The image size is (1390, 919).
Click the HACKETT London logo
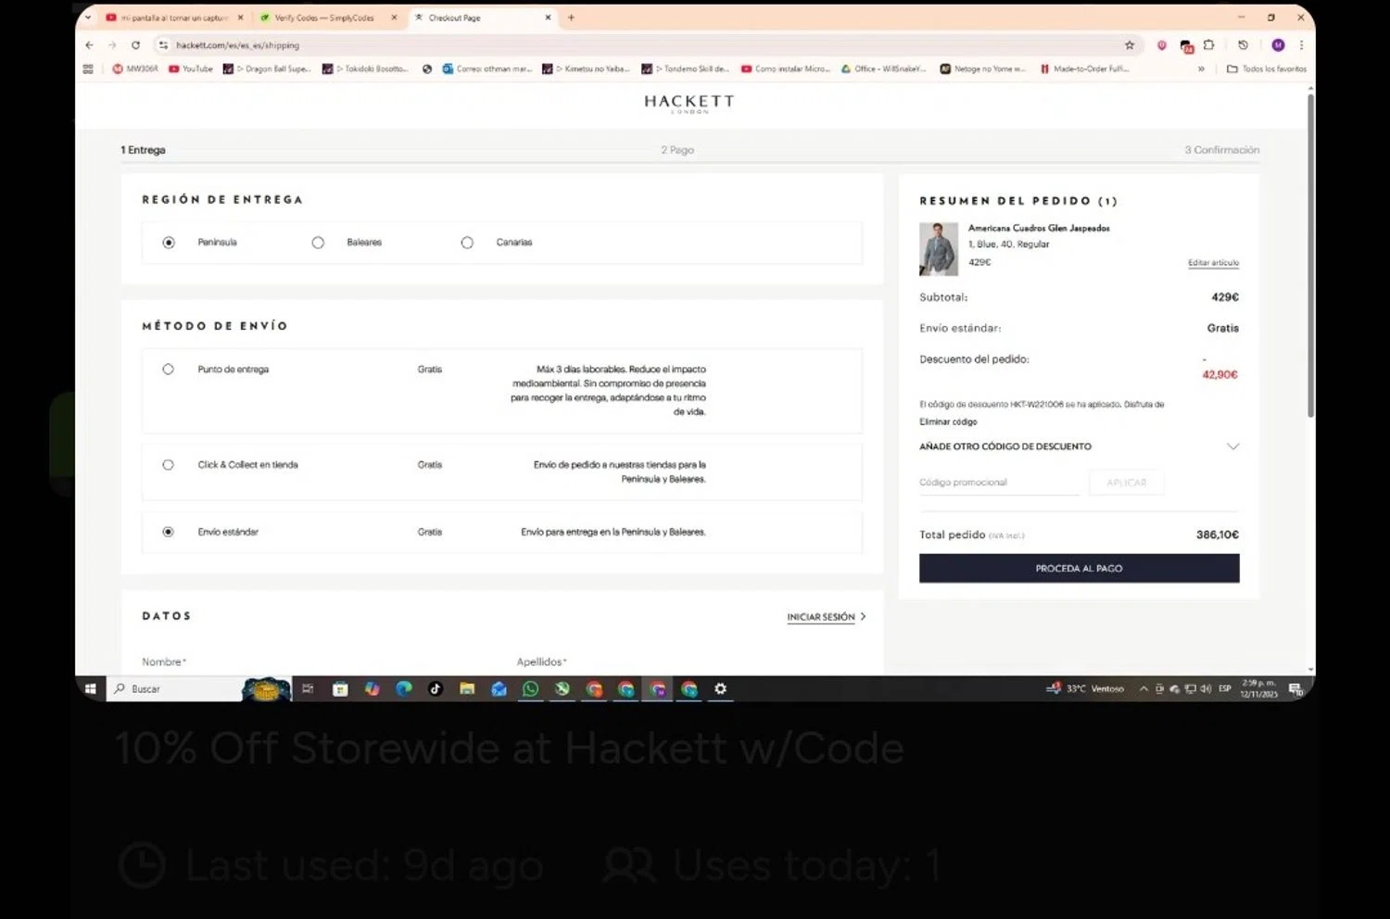[x=689, y=103]
